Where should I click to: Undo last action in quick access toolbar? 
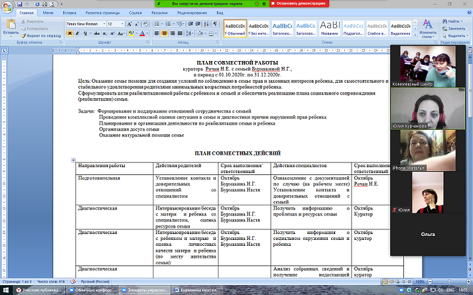27,4
